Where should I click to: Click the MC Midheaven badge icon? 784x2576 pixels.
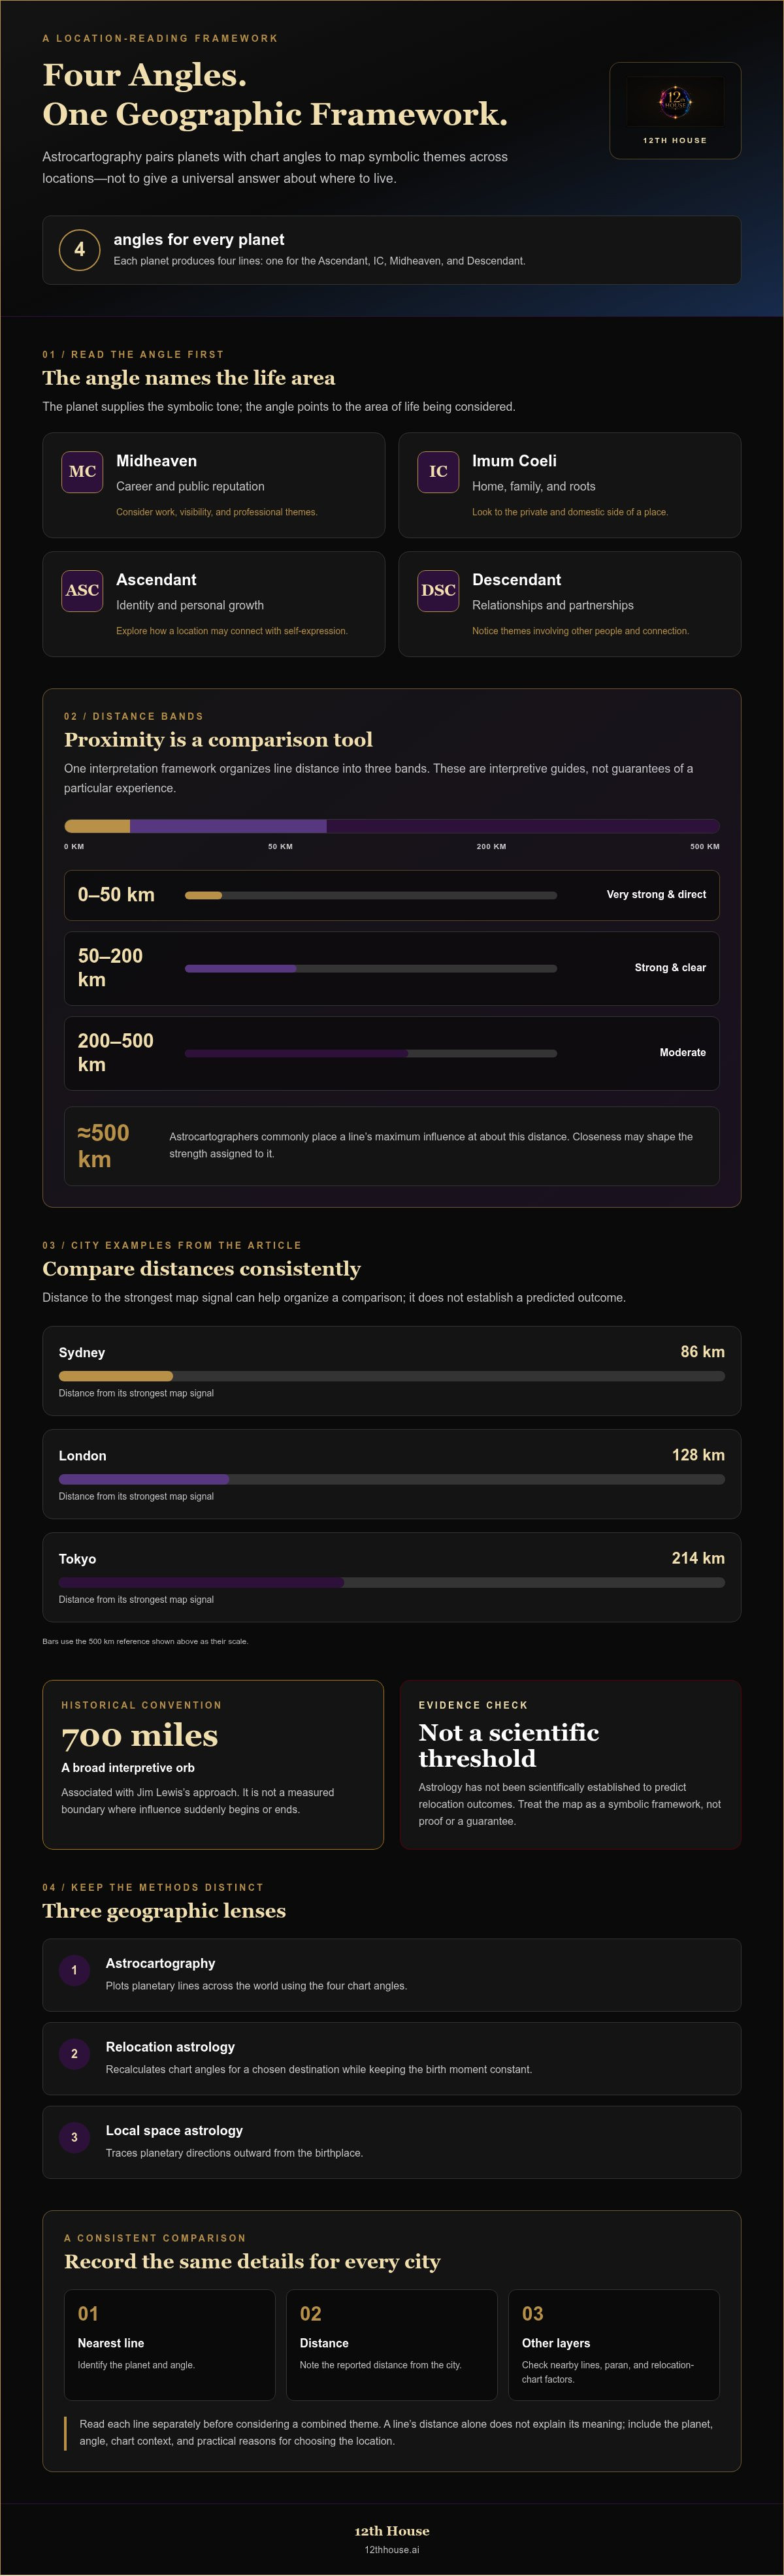[82, 472]
